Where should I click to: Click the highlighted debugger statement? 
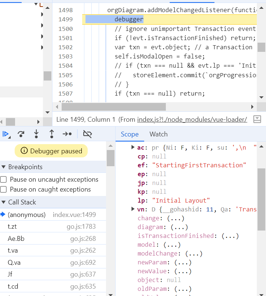(x=129, y=19)
